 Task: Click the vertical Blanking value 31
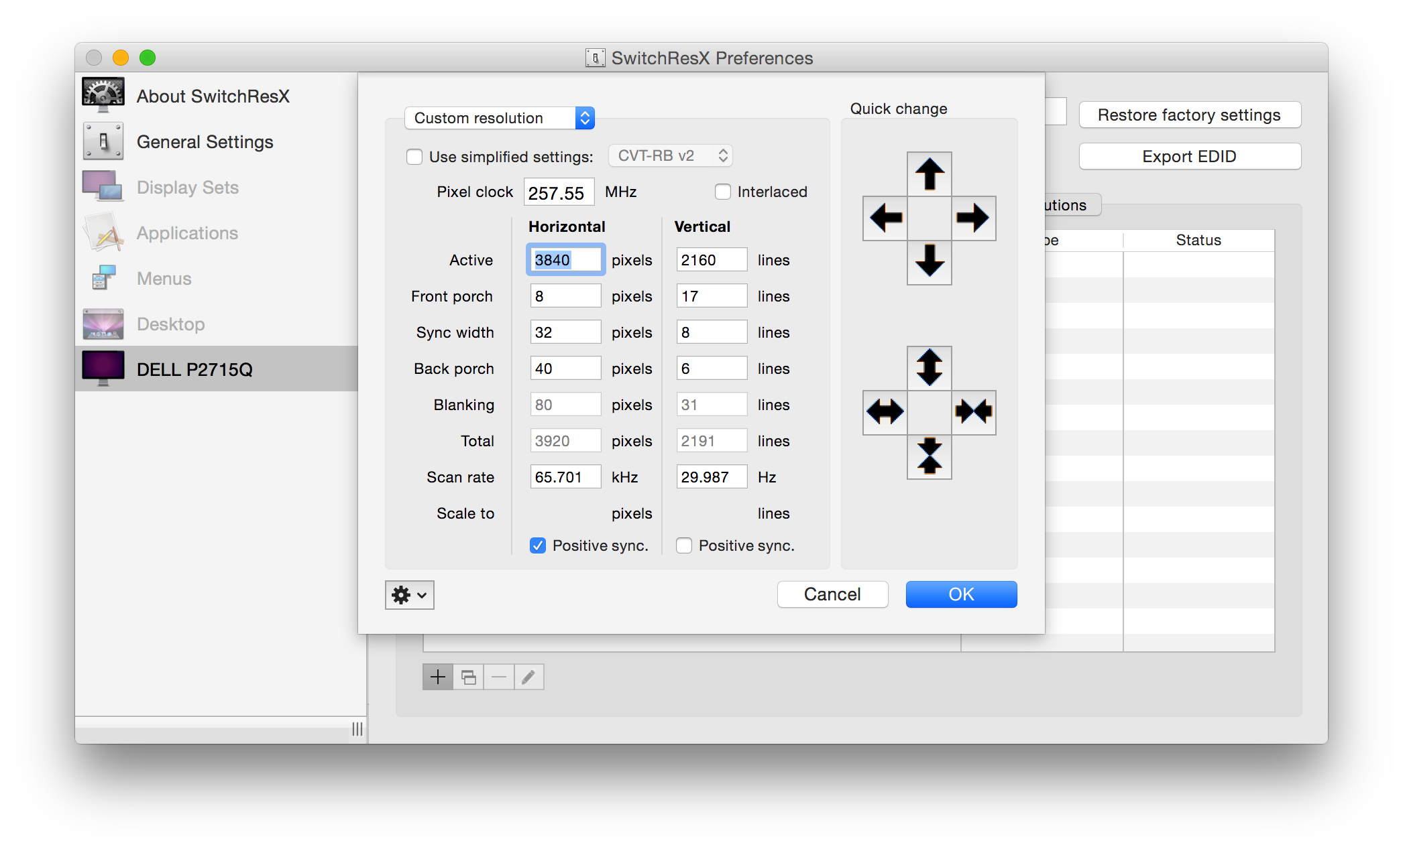tap(712, 405)
